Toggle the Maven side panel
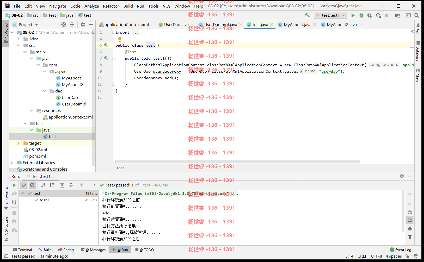Screen dimensions: 424x262 pyautogui.click(x=418, y=76)
